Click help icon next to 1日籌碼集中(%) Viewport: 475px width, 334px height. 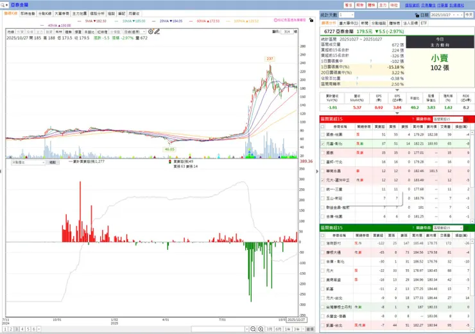click(x=371, y=67)
